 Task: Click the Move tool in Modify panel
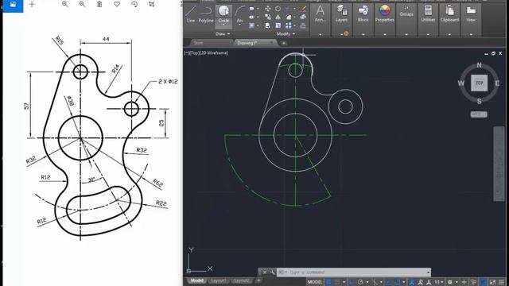(x=268, y=9)
